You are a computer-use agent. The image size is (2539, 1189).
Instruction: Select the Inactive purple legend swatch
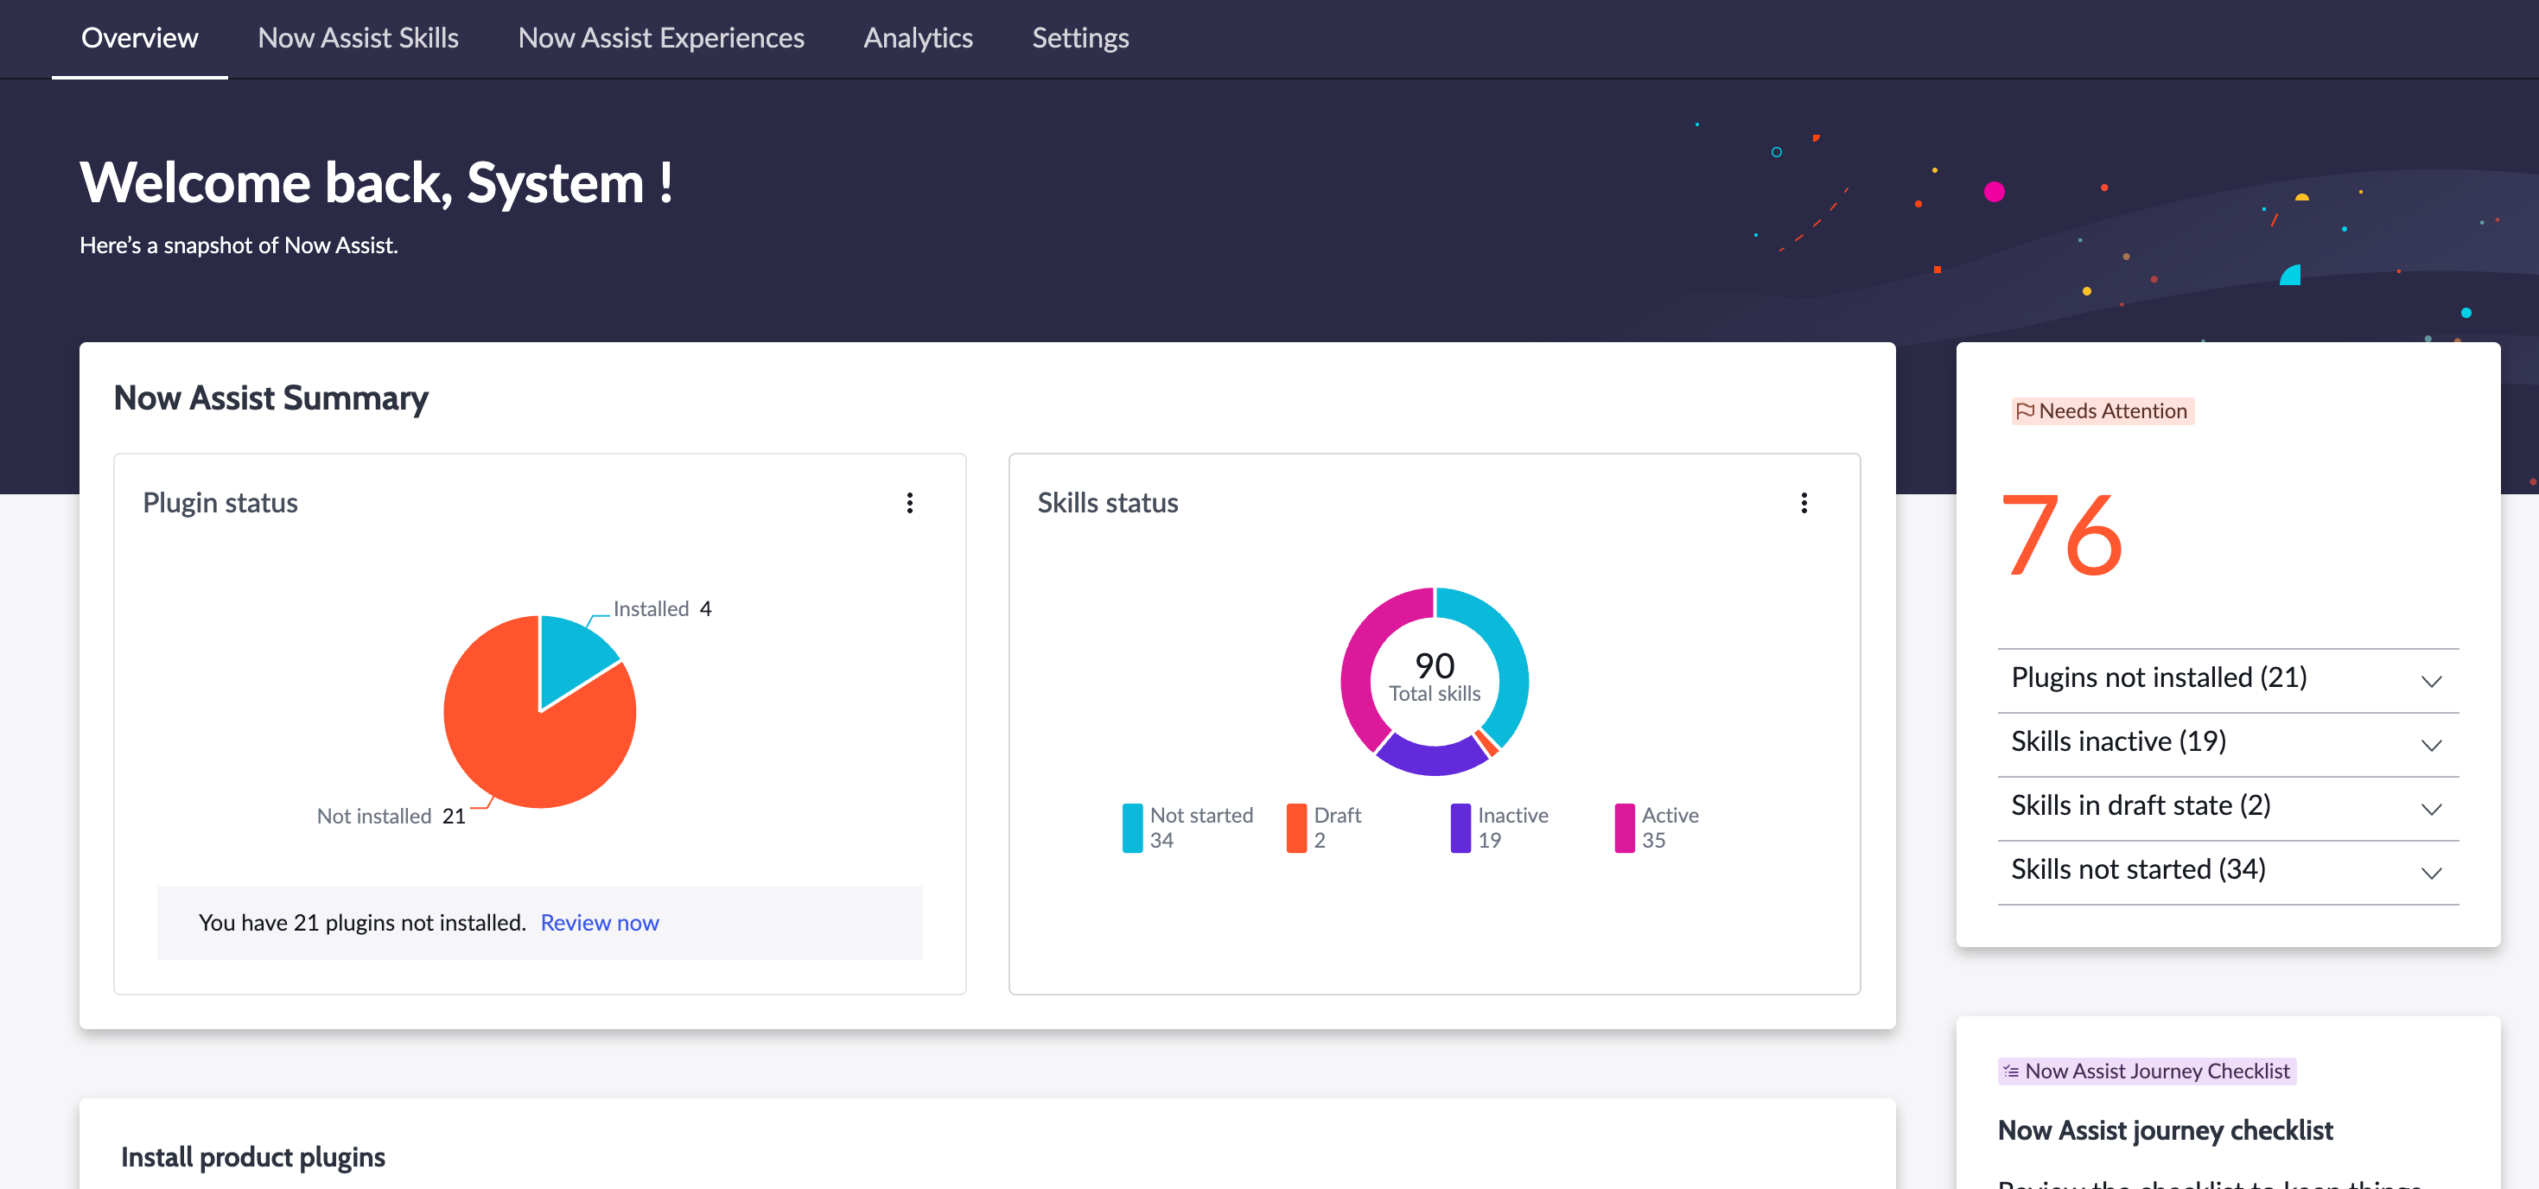pos(1460,827)
